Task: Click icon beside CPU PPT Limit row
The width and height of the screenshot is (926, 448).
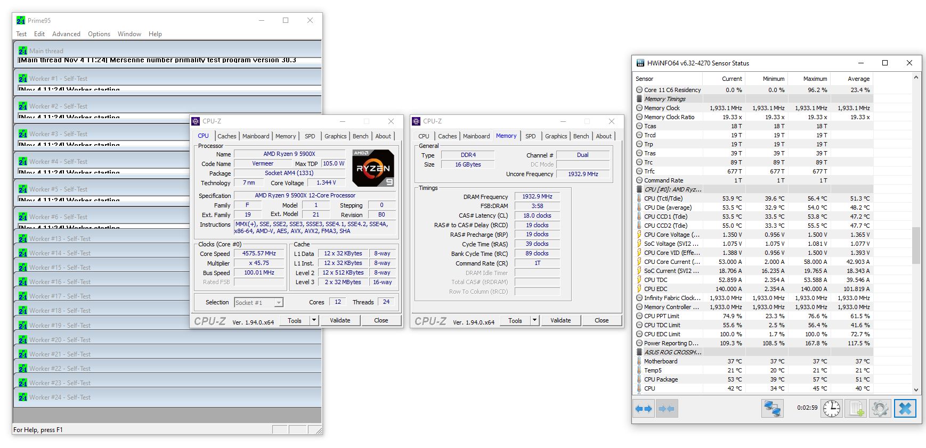Action: click(x=639, y=316)
